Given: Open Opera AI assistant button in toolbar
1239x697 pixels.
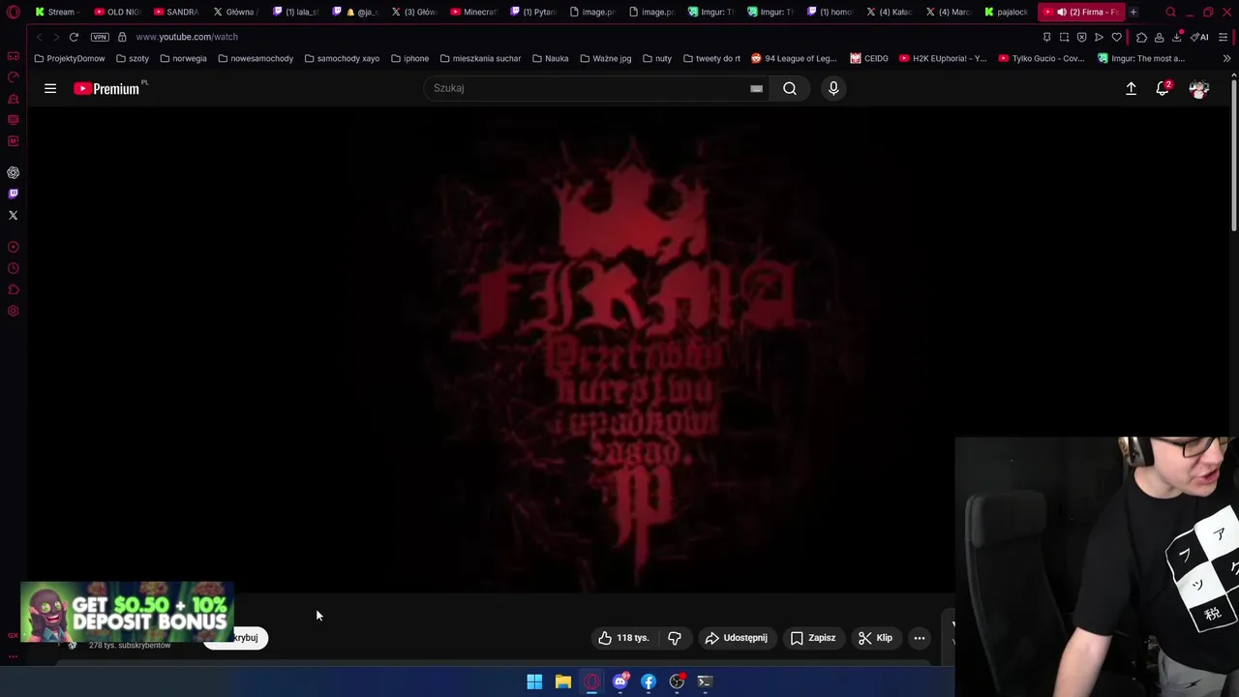Looking at the screenshot, I should (1199, 37).
